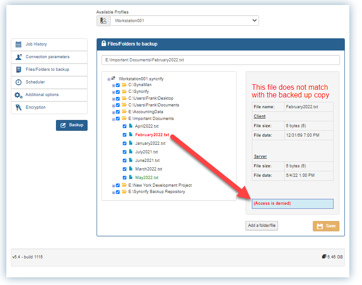
Task: Collapse the Workstation001.syncrify root node
Action: (109, 79)
